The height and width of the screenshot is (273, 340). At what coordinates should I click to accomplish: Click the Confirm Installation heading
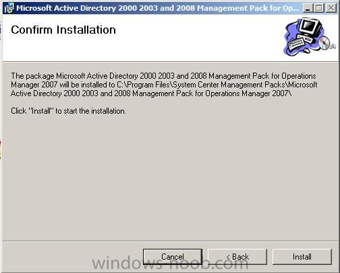coord(63,30)
